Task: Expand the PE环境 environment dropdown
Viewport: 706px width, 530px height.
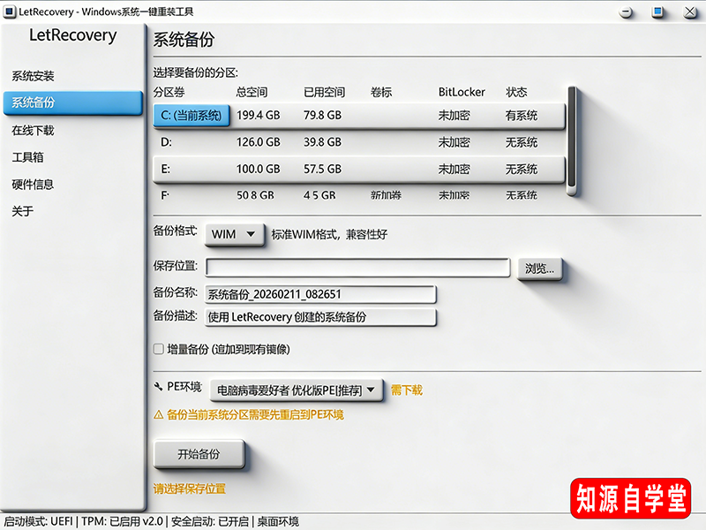Action: [x=296, y=390]
